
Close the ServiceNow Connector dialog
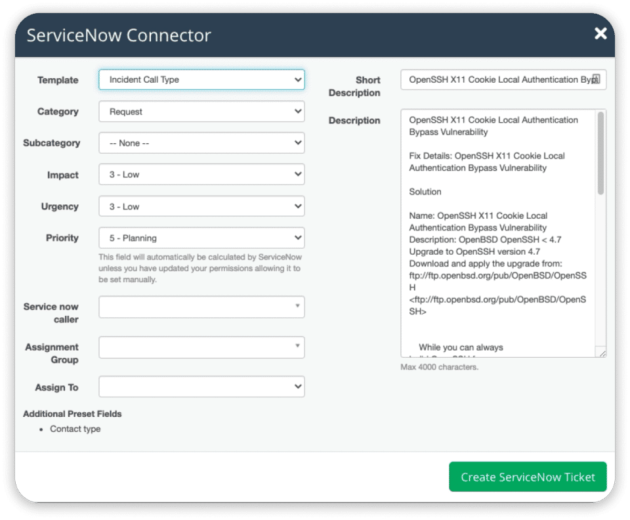click(x=600, y=33)
